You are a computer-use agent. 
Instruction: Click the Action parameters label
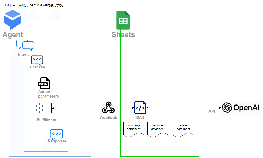tap(48, 94)
